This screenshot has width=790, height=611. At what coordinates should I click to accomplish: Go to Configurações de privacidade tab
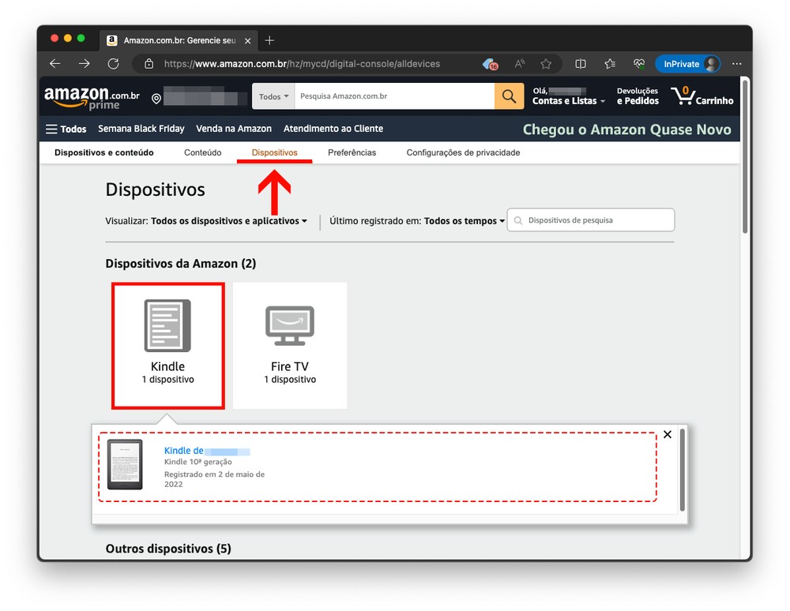463,152
